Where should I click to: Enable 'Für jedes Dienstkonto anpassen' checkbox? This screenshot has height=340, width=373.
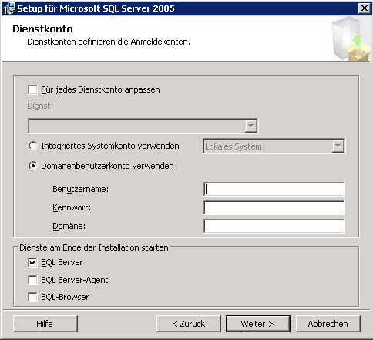[32, 89]
